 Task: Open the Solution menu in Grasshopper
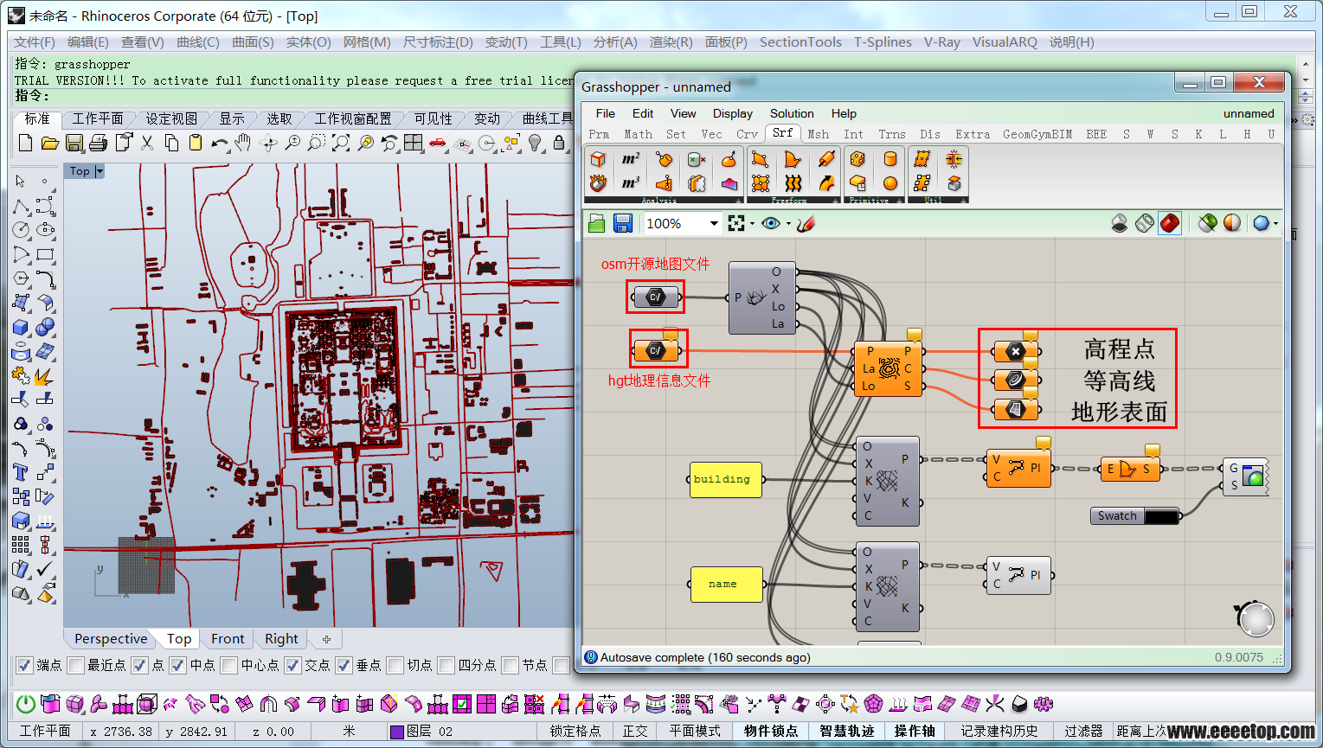point(792,113)
